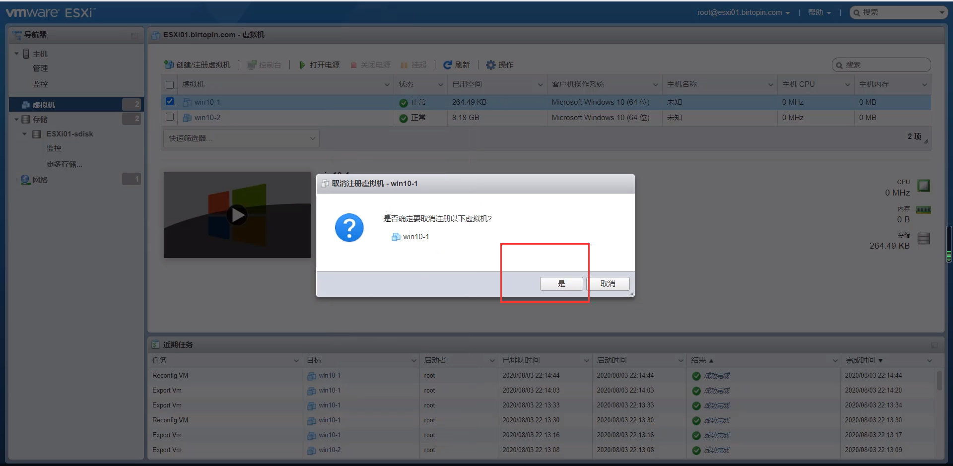Image resolution: width=953 pixels, height=466 pixels.
Task: Click the 网络 globe icon in navigator
Action: 25,180
